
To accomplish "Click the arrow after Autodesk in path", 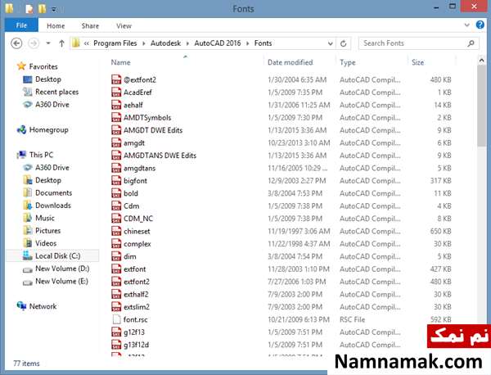I will (187, 43).
